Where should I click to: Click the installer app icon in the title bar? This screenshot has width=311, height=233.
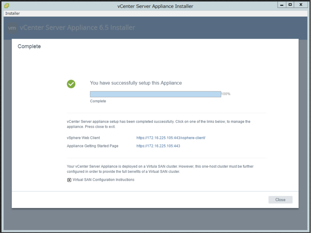[x=7, y=6]
